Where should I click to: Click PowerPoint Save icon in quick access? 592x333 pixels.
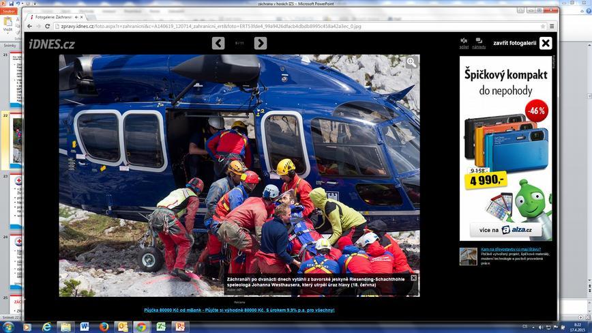point(12,3)
